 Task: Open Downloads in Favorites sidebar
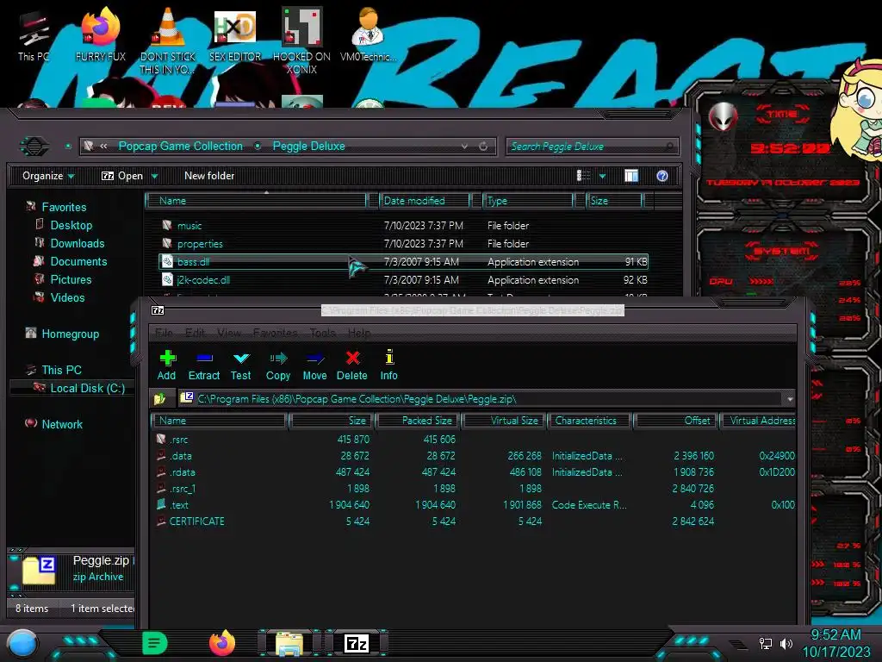pos(77,243)
